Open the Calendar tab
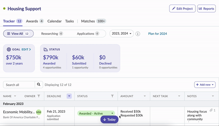This screenshot has width=219, height=126. point(54,21)
